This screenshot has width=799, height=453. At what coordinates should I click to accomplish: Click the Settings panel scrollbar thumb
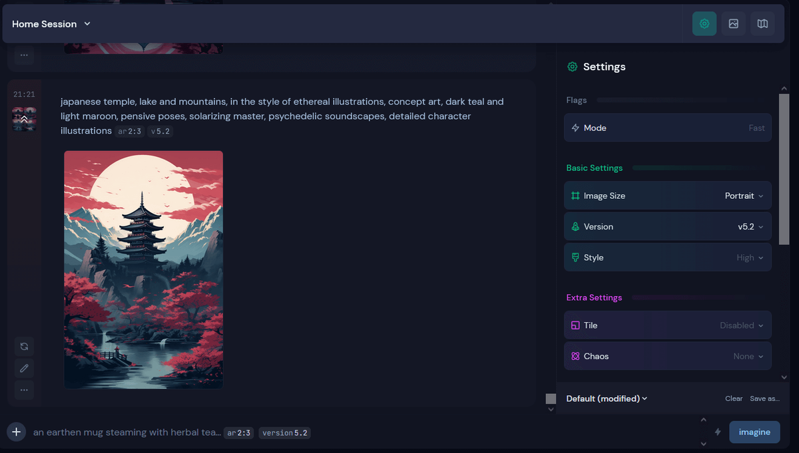click(x=784, y=170)
